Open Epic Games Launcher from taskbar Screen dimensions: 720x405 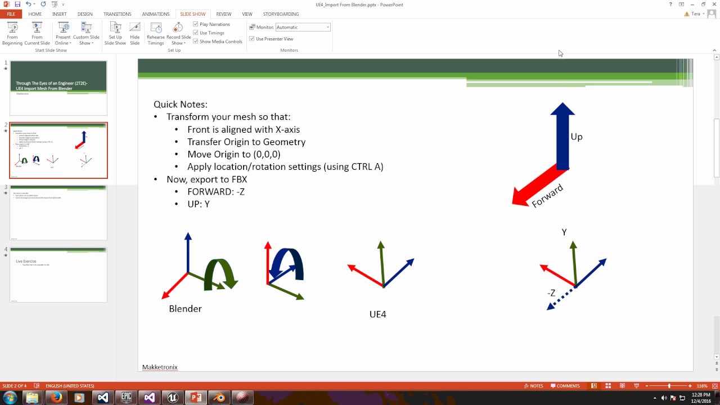[x=126, y=398]
